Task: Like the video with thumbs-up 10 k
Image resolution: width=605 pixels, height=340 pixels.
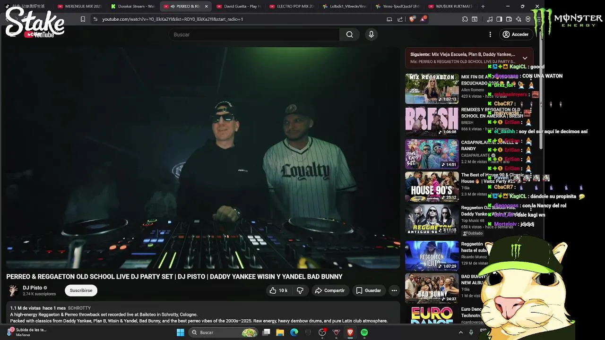Action: tap(278, 290)
